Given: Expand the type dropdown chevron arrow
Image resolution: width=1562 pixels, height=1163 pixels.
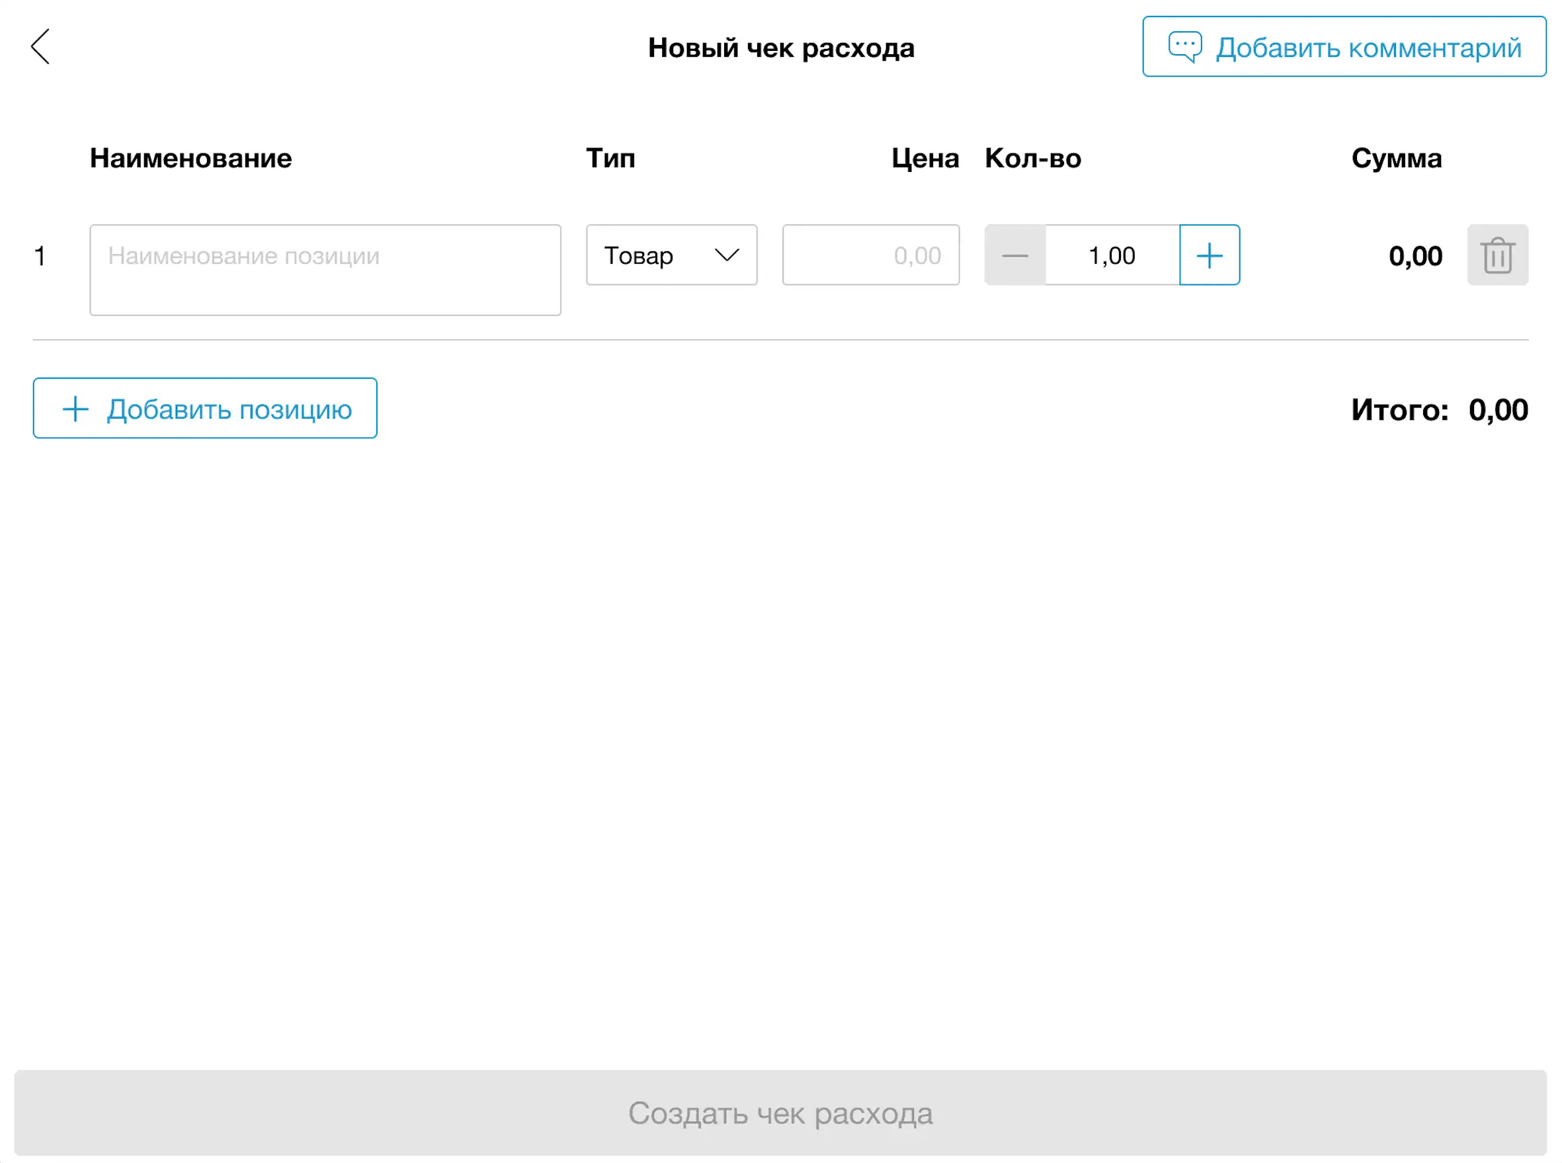Looking at the screenshot, I should coord(727,254).
